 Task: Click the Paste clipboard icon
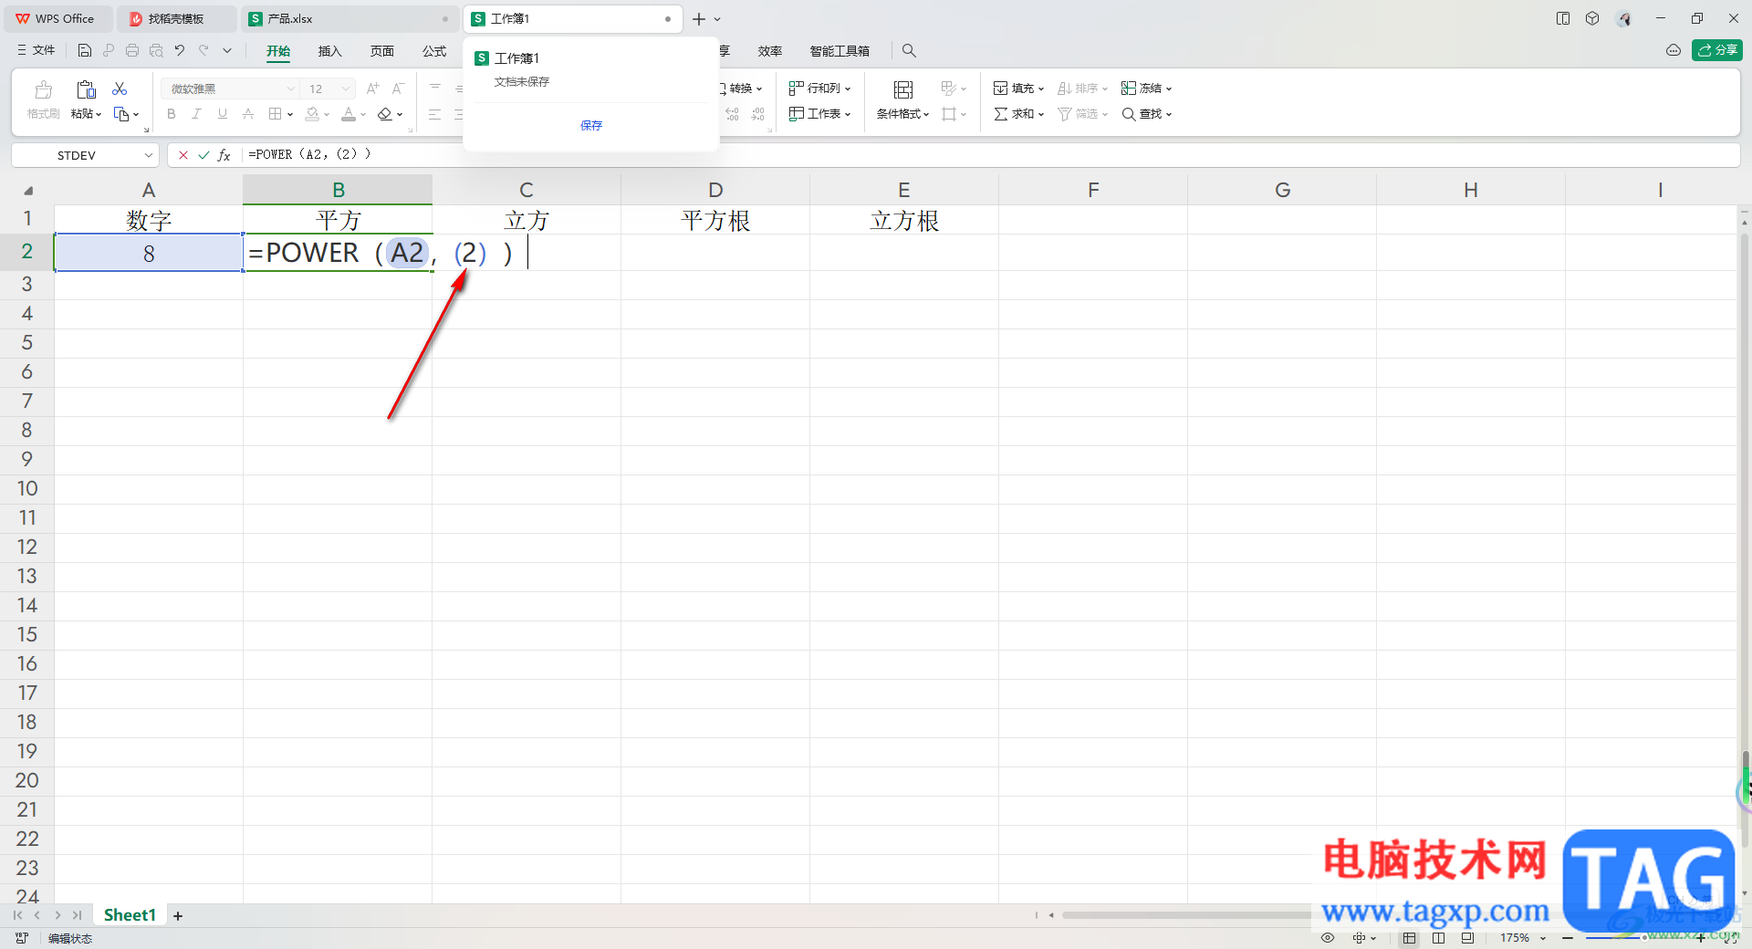(x=86, y=89)
